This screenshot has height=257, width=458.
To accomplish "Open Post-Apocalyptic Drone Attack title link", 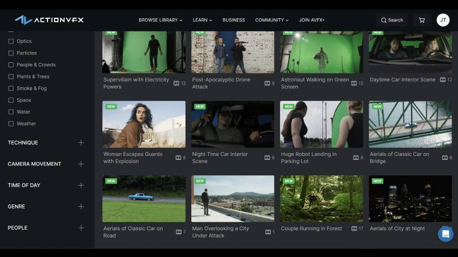I will tap(221, 83).
